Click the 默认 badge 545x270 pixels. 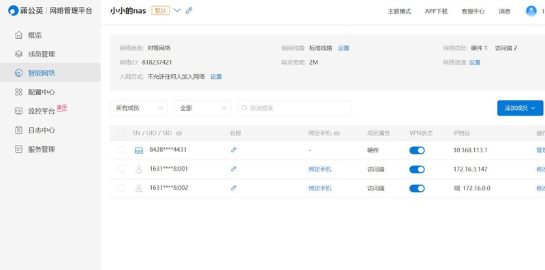(161, 10)
